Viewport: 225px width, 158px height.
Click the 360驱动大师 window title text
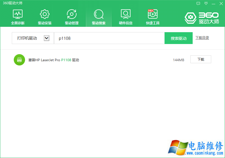tap(12, 3)
